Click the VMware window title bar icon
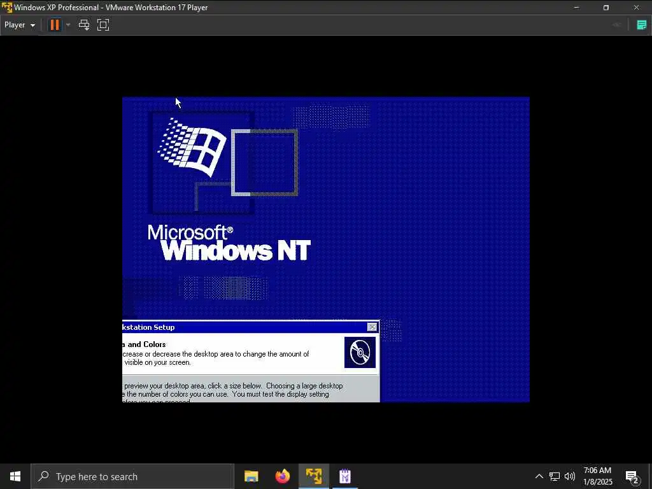The image size is (652, 489). tap(7, 8)
